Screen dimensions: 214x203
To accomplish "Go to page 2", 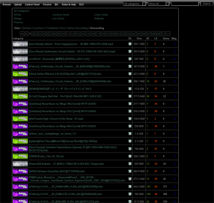I will (33, 34).
